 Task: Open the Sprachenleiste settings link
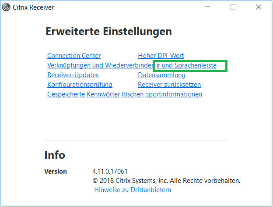click(x=186, y=65)
